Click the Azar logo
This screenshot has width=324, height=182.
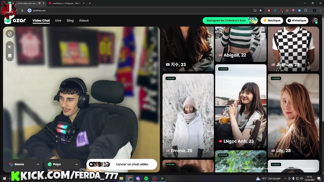click(15, 20)
